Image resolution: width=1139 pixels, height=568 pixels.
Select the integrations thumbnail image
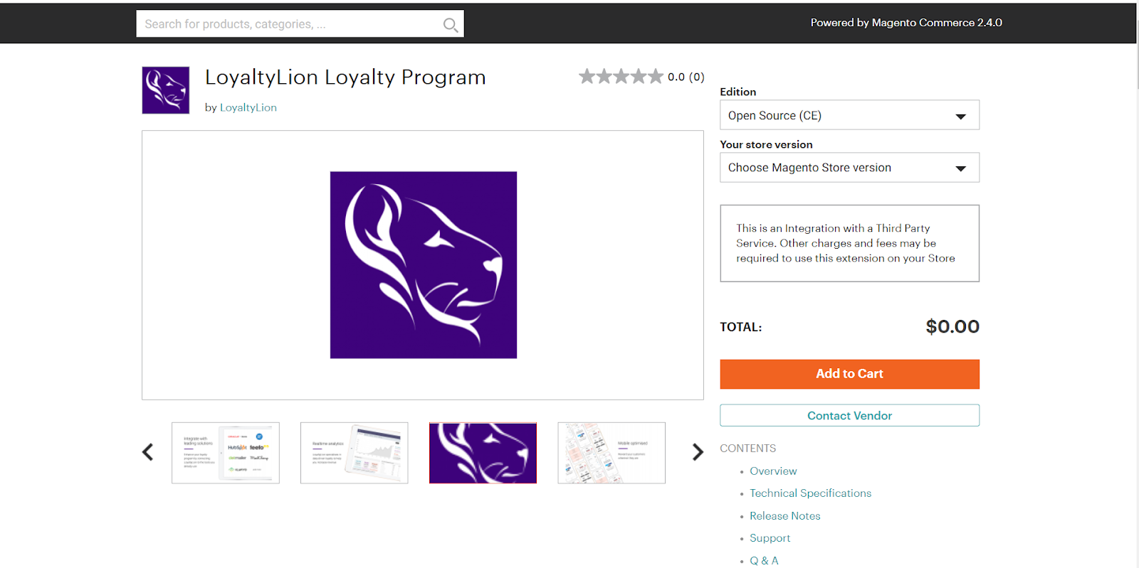pyautogui.click(x=226, y=453)
